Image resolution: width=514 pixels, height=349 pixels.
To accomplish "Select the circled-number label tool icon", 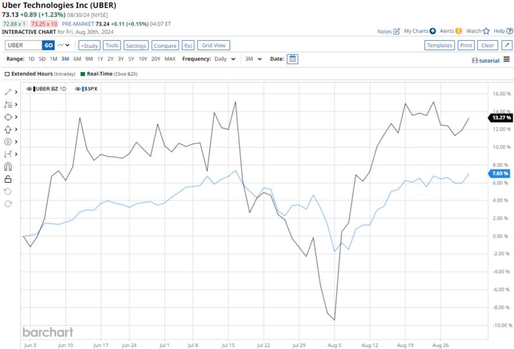I will point(8,142).
